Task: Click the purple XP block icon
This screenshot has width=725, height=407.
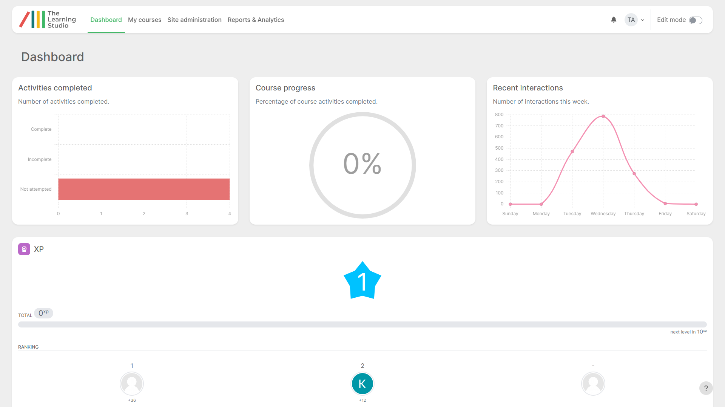Action: [24, 249]
